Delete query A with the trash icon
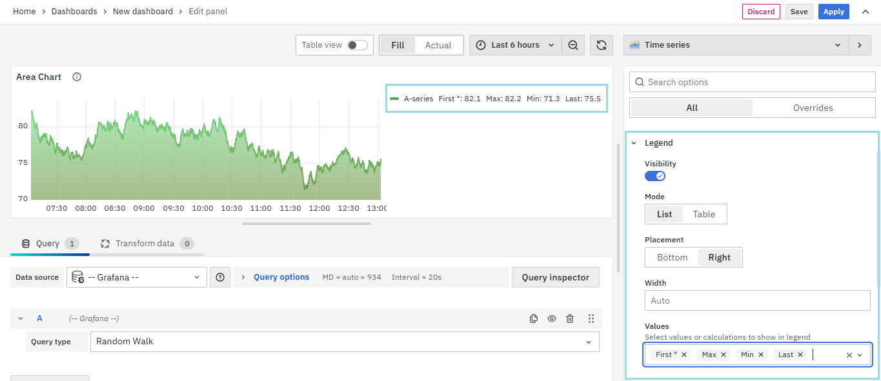This screenshot has width=881, height=381. 570,318
